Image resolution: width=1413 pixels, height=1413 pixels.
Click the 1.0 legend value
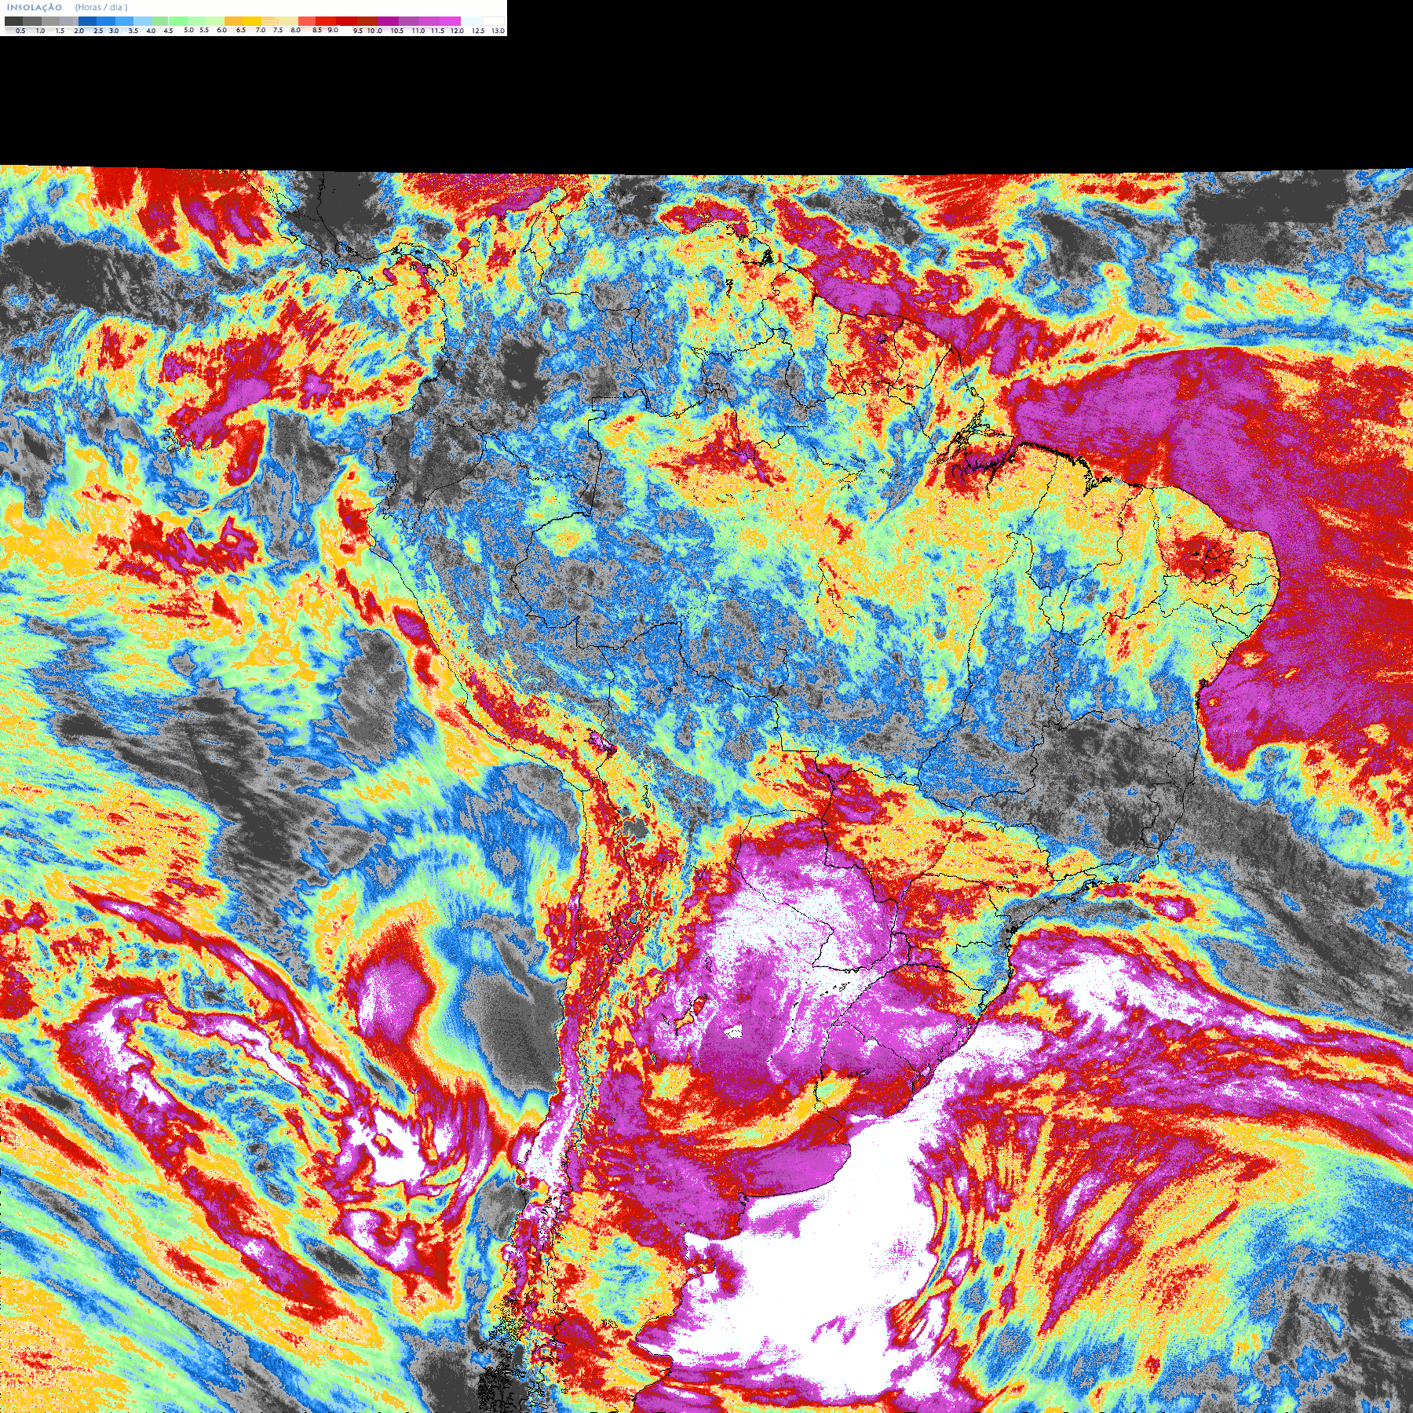(x=40, y=31)
